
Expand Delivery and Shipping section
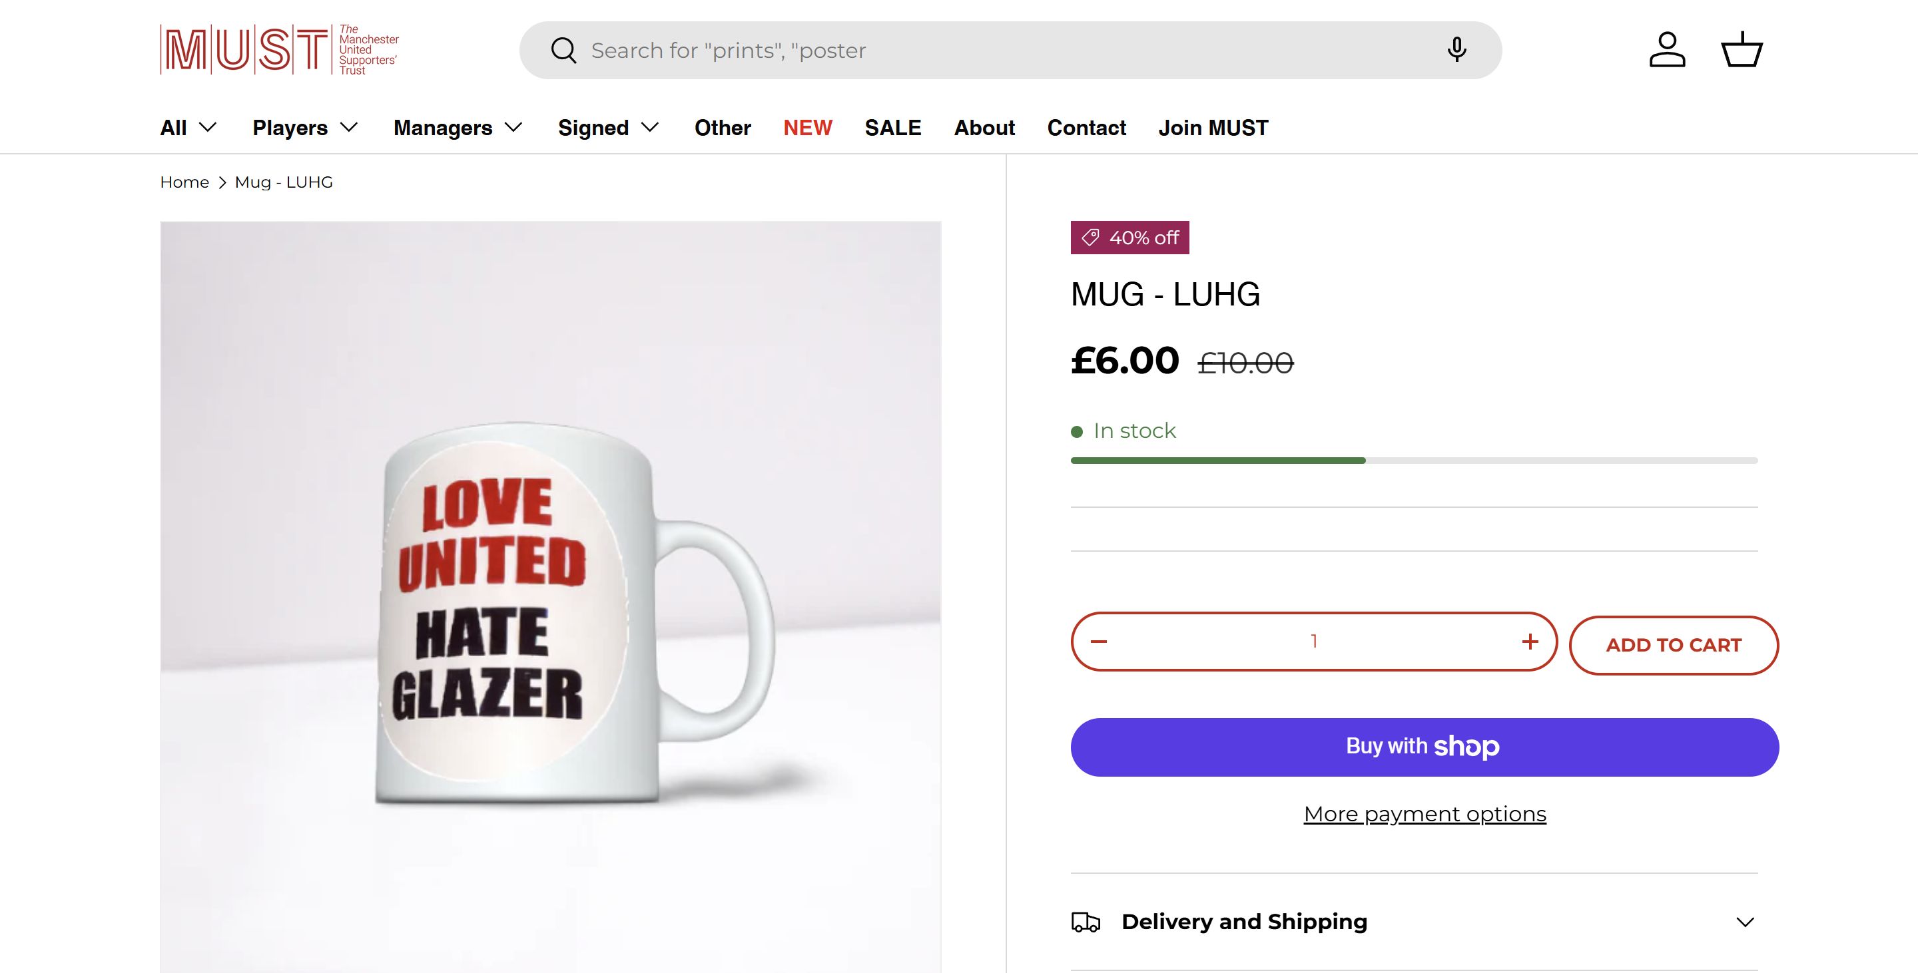(x=1746, y=922)
